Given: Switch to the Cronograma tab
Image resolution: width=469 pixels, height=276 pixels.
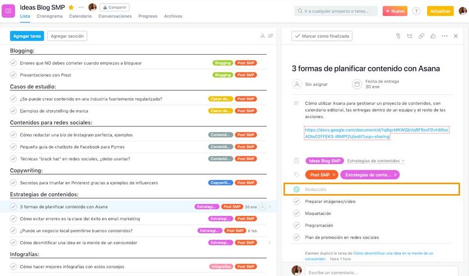Looking at the screenshot, I should pyautogui.click(x=50, y=16).
